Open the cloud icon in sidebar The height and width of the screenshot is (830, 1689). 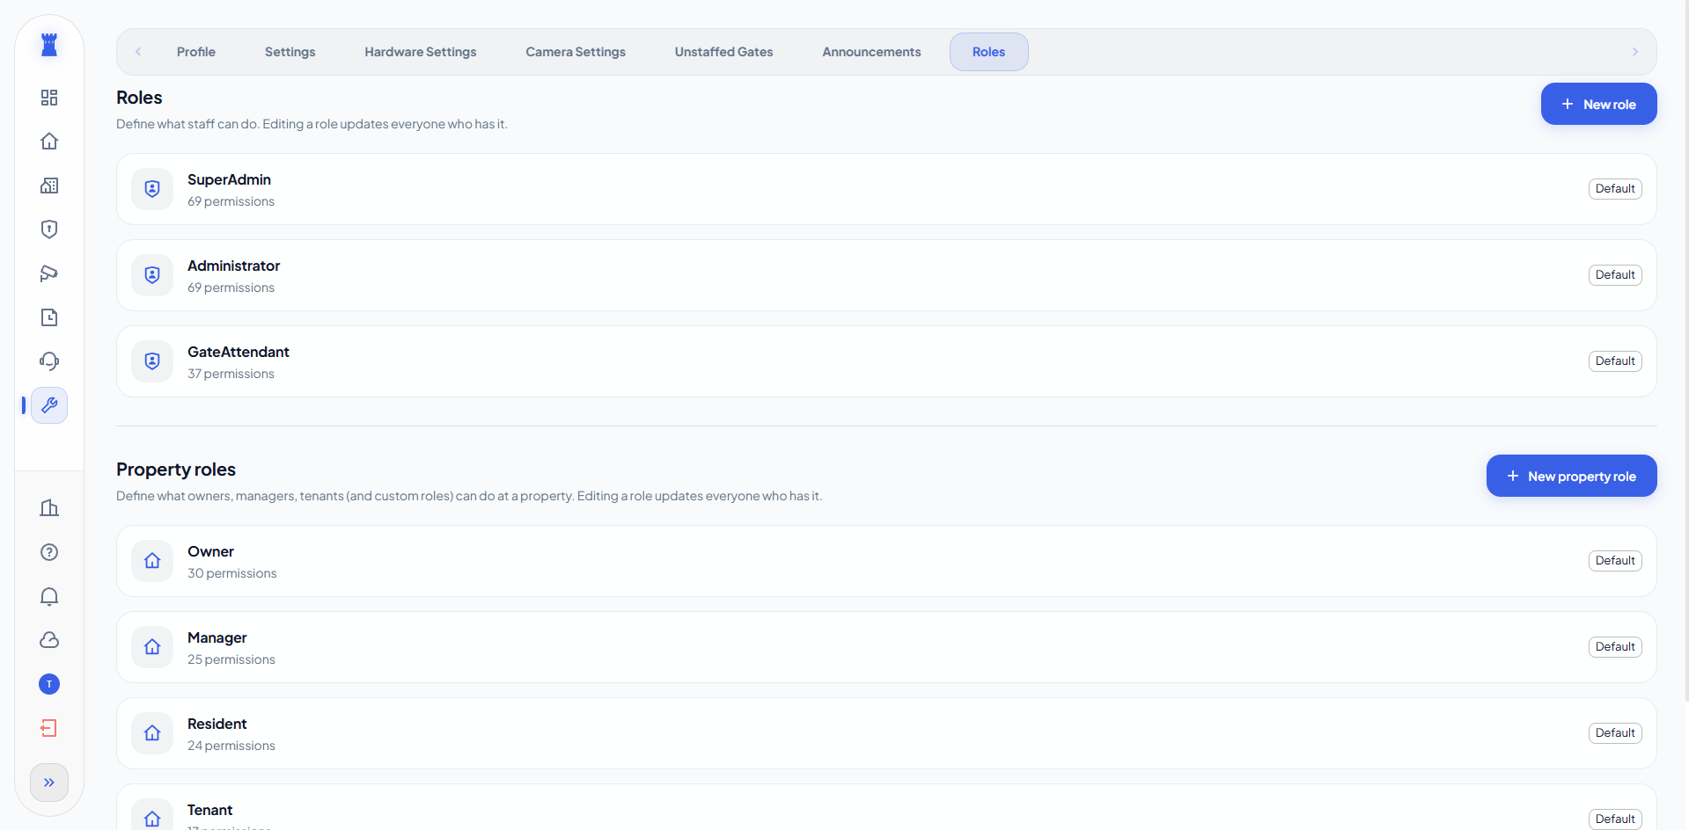point(49,640)
